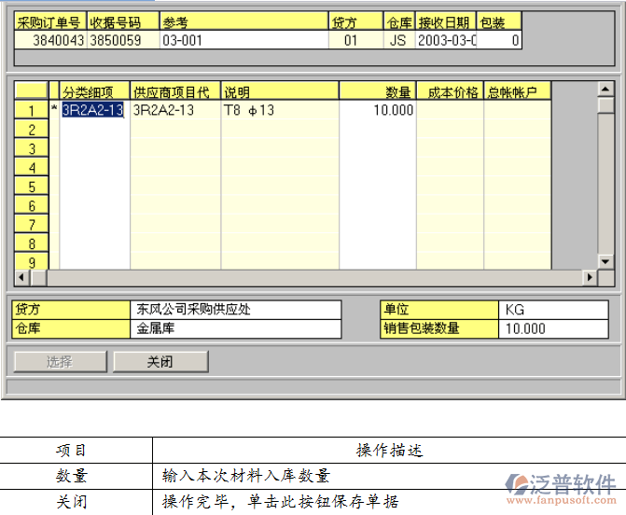Click the 采购订单号 value 3840043
Screen dimensions: 626x515
coord(50,41)
